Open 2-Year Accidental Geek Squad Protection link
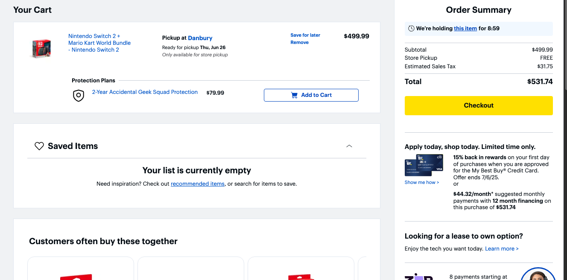Screen dimensions: 567x280 (x=145, y=92)
